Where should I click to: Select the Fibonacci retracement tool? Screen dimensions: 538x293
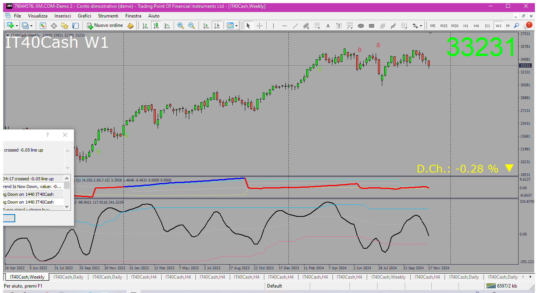point(317,26)
